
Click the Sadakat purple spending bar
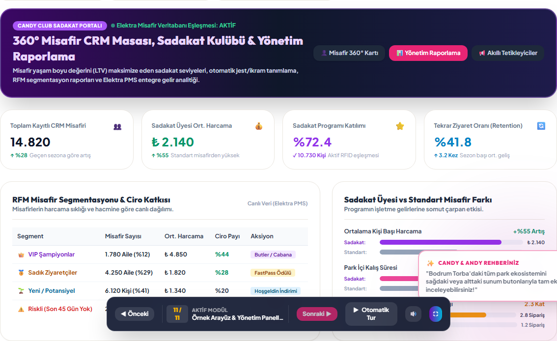click(x=441, y=242)
